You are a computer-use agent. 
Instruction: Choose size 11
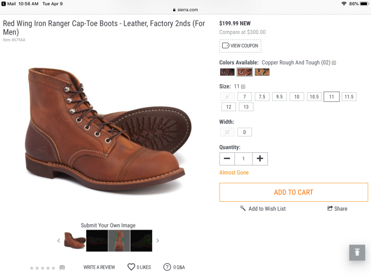(331, 97)
